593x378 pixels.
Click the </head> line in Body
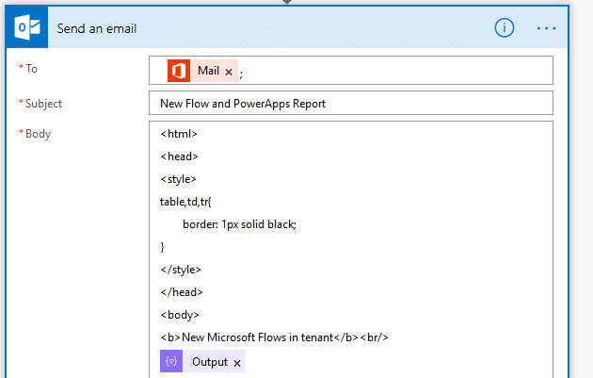click(182, 292)
